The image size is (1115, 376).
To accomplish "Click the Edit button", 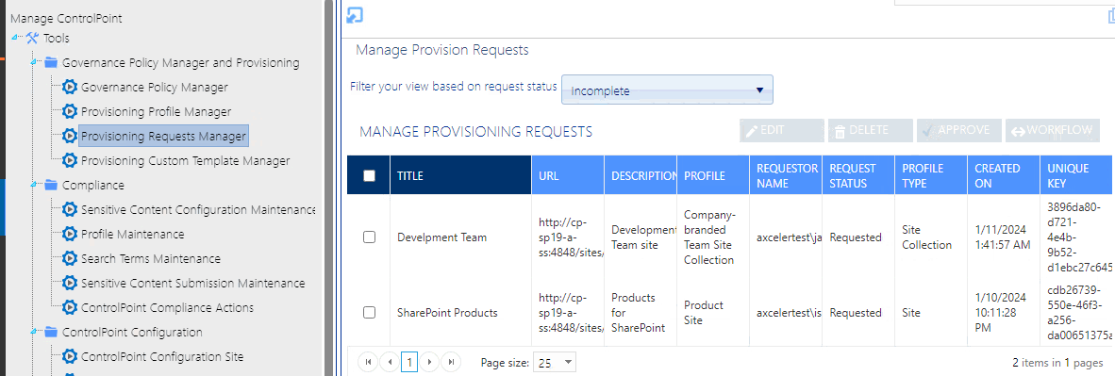I will [782, 131].
